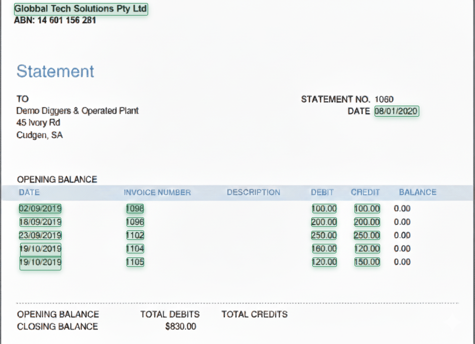
Task: Select the debit amount 100.00
Action: (324, 208)
